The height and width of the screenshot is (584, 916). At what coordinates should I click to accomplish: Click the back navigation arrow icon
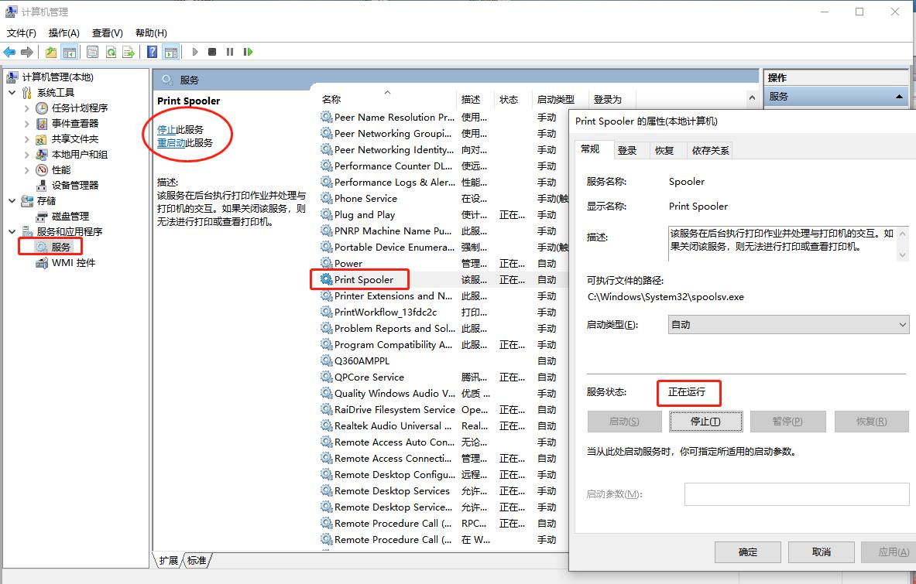(x=9, y=52)
